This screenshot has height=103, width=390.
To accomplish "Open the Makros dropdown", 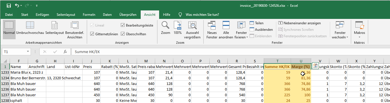I will [359, 30].
